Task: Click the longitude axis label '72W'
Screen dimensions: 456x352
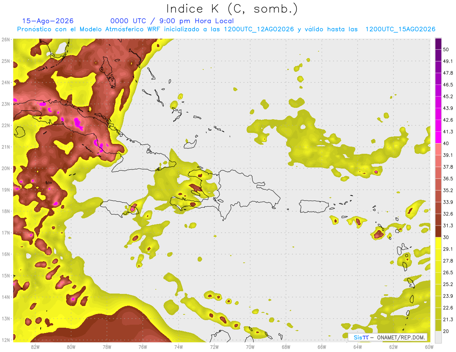Action: pyautogui.click(x=214, y=347)
